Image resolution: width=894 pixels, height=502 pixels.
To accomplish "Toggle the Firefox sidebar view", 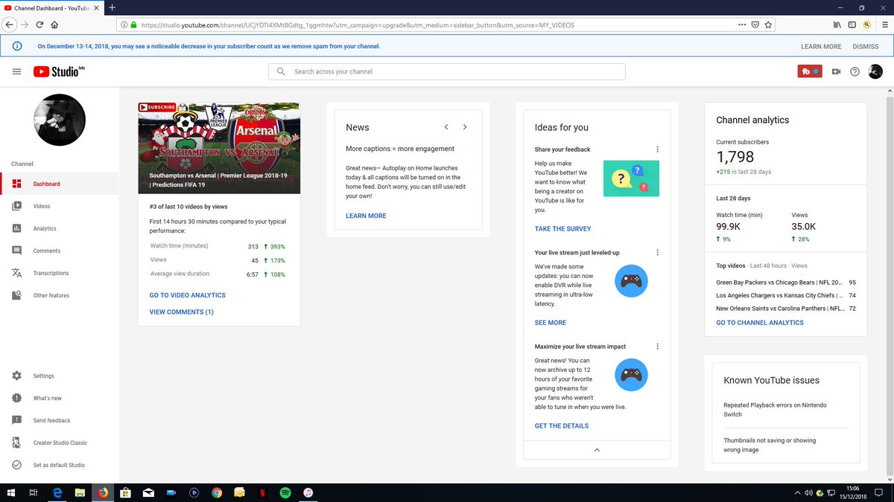I will (852, 25).
